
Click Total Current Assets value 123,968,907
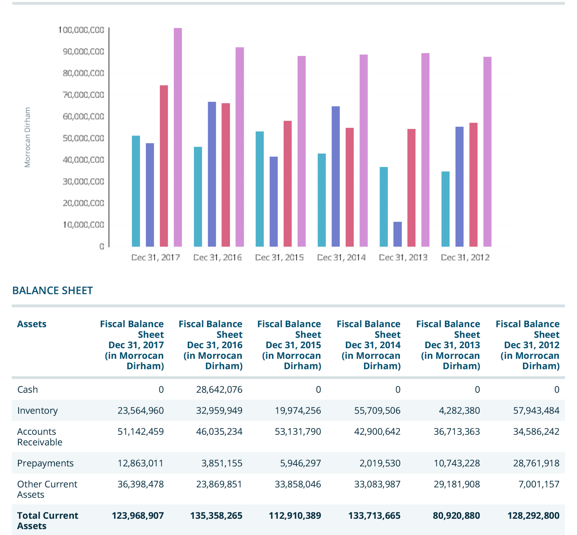[x=138, y=515]
